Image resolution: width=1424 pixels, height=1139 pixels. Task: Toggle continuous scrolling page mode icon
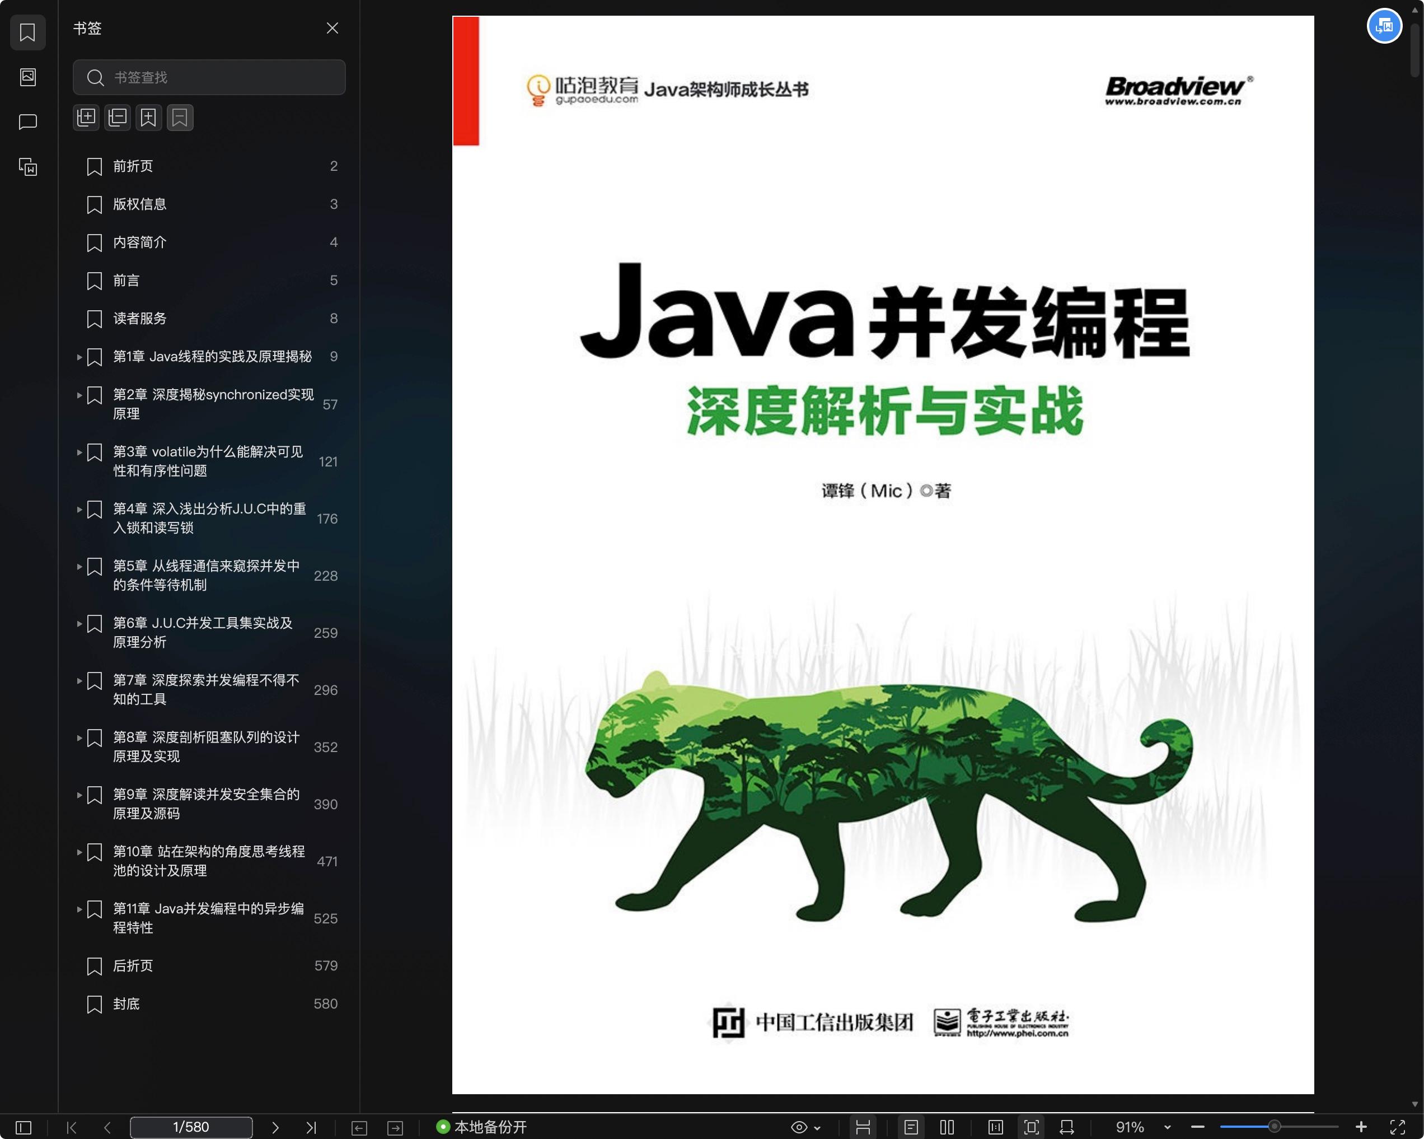863,1127
